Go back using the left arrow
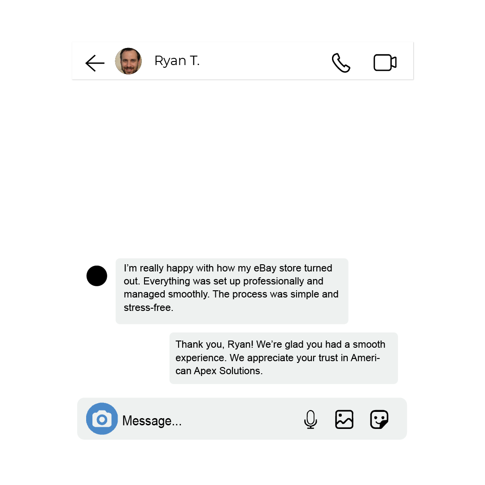 [95, 63]
